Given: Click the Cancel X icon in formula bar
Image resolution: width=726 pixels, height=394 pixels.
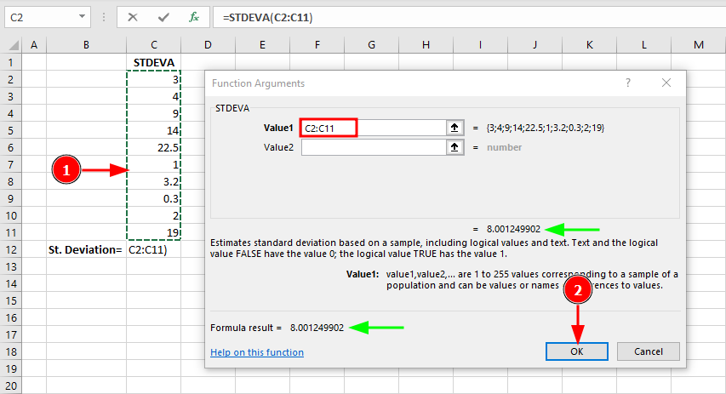Looking at the screenshot, I should pos(134,17).
